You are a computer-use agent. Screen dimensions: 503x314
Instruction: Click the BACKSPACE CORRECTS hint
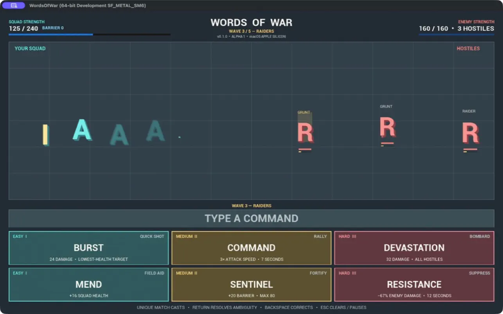coord(289,307)
